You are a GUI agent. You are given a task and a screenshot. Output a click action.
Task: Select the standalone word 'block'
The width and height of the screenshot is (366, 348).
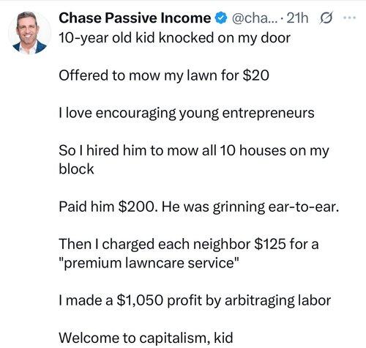point(76,169)
